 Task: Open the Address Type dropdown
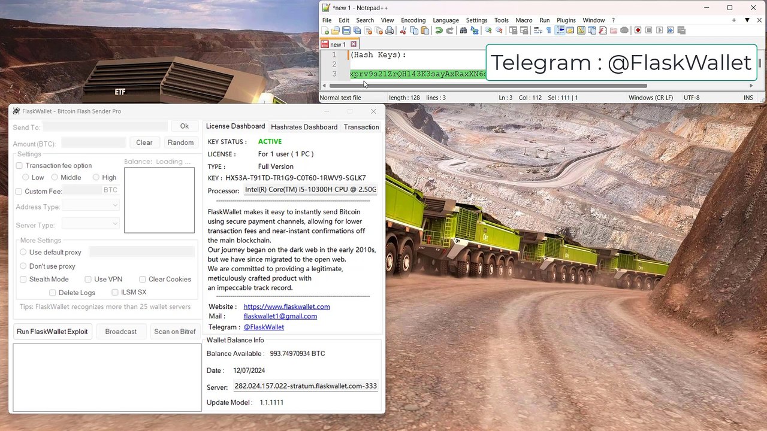pyautogui.click(x=90, y=205)
